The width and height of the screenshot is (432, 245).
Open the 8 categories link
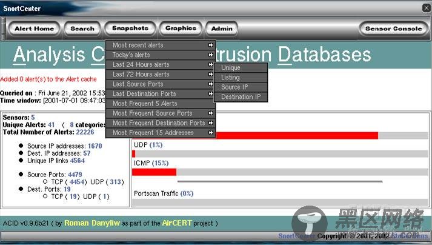pyautogui.click(x=71, y=125)
